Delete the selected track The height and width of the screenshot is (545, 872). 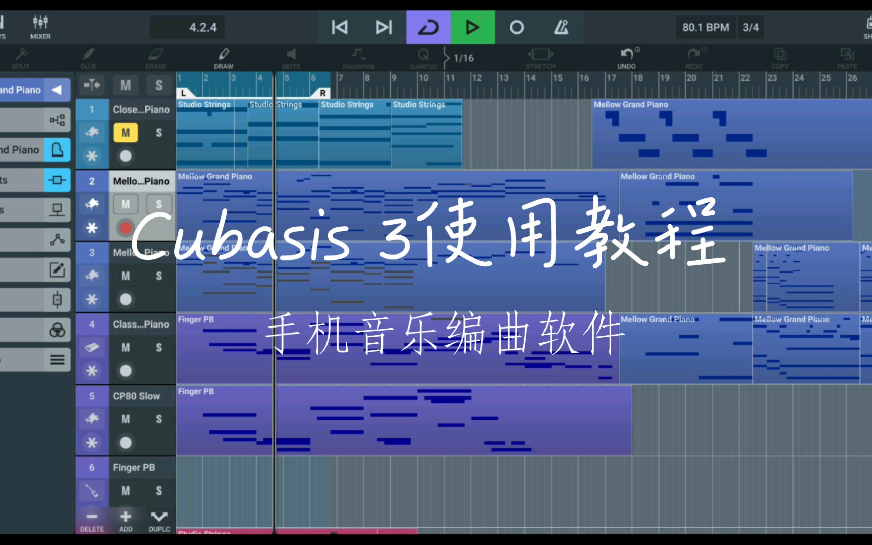(x=92, y=521)
